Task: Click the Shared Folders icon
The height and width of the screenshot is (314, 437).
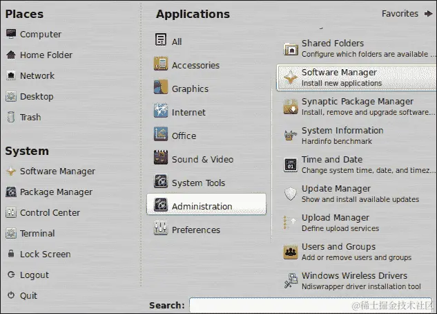Action: [291, 49]
